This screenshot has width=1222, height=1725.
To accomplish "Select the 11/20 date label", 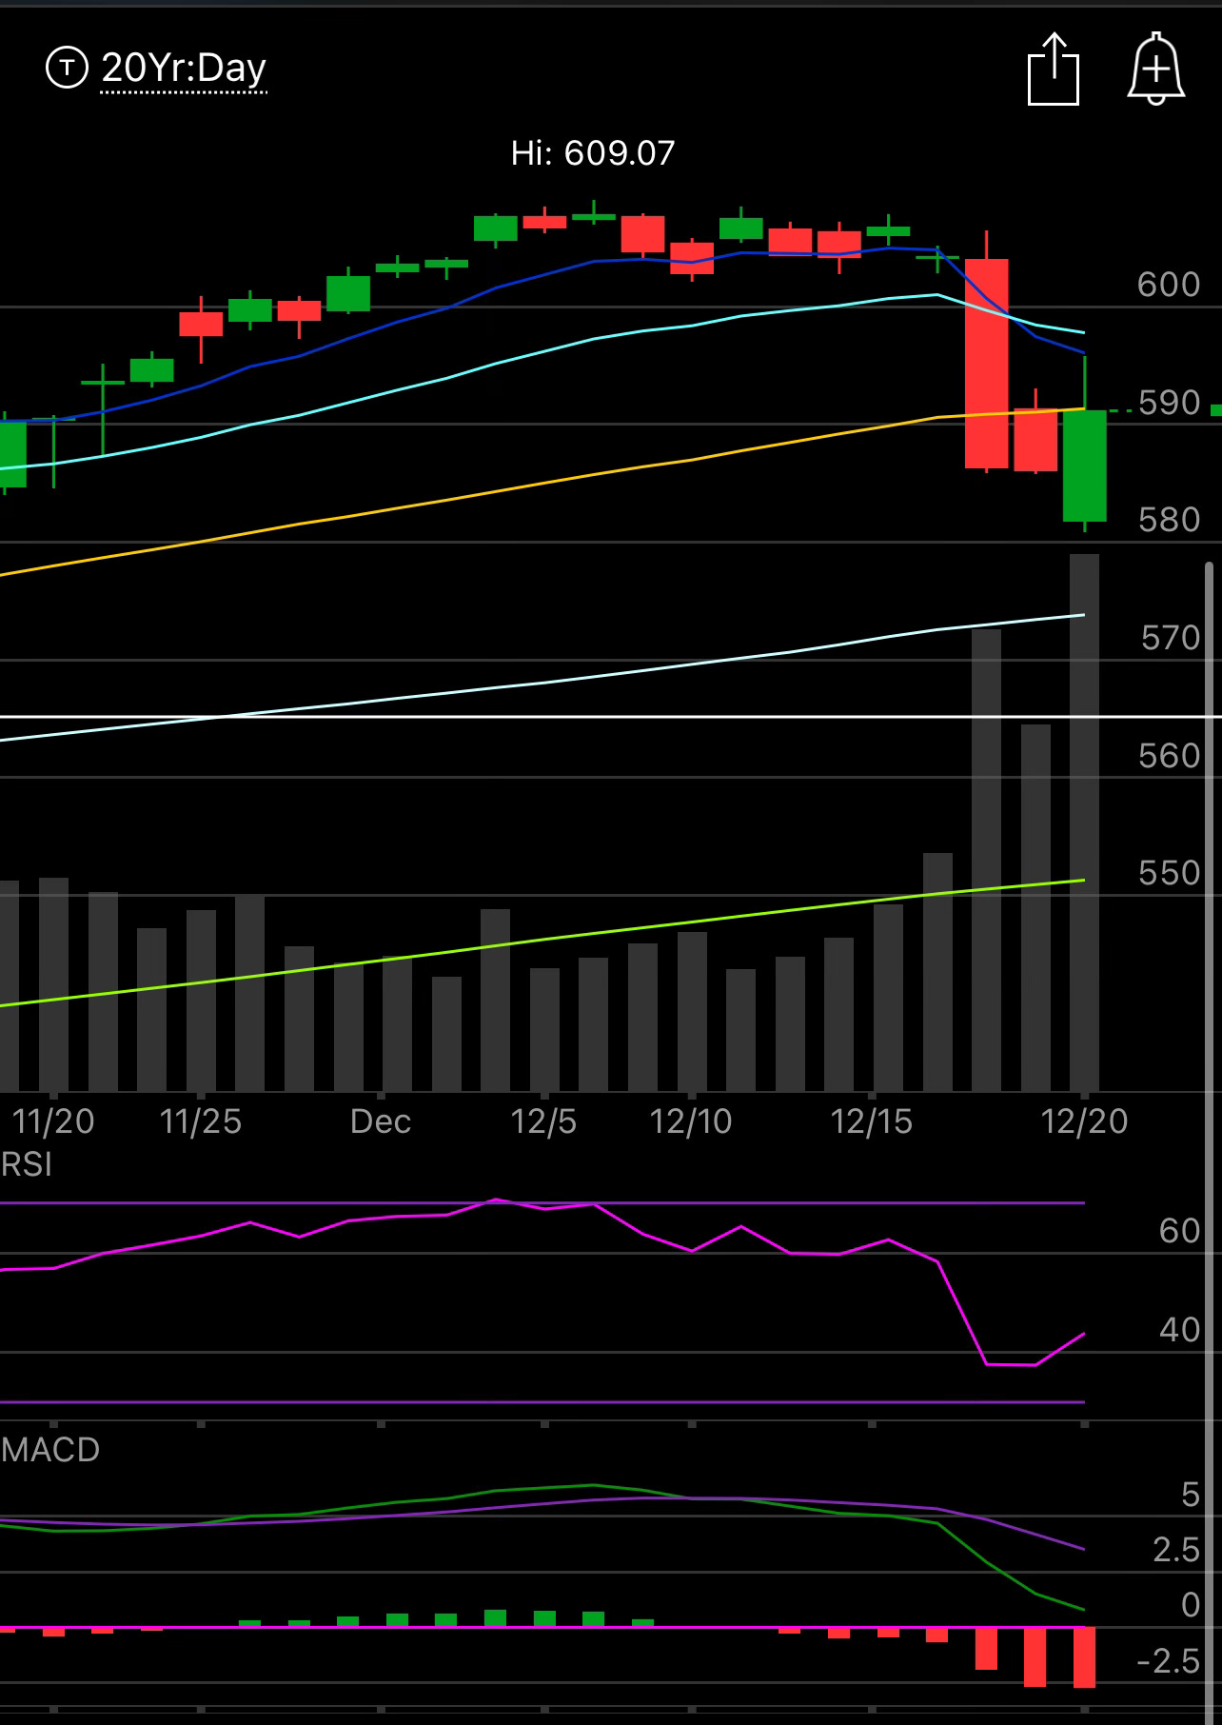I will click(54, 1121).
